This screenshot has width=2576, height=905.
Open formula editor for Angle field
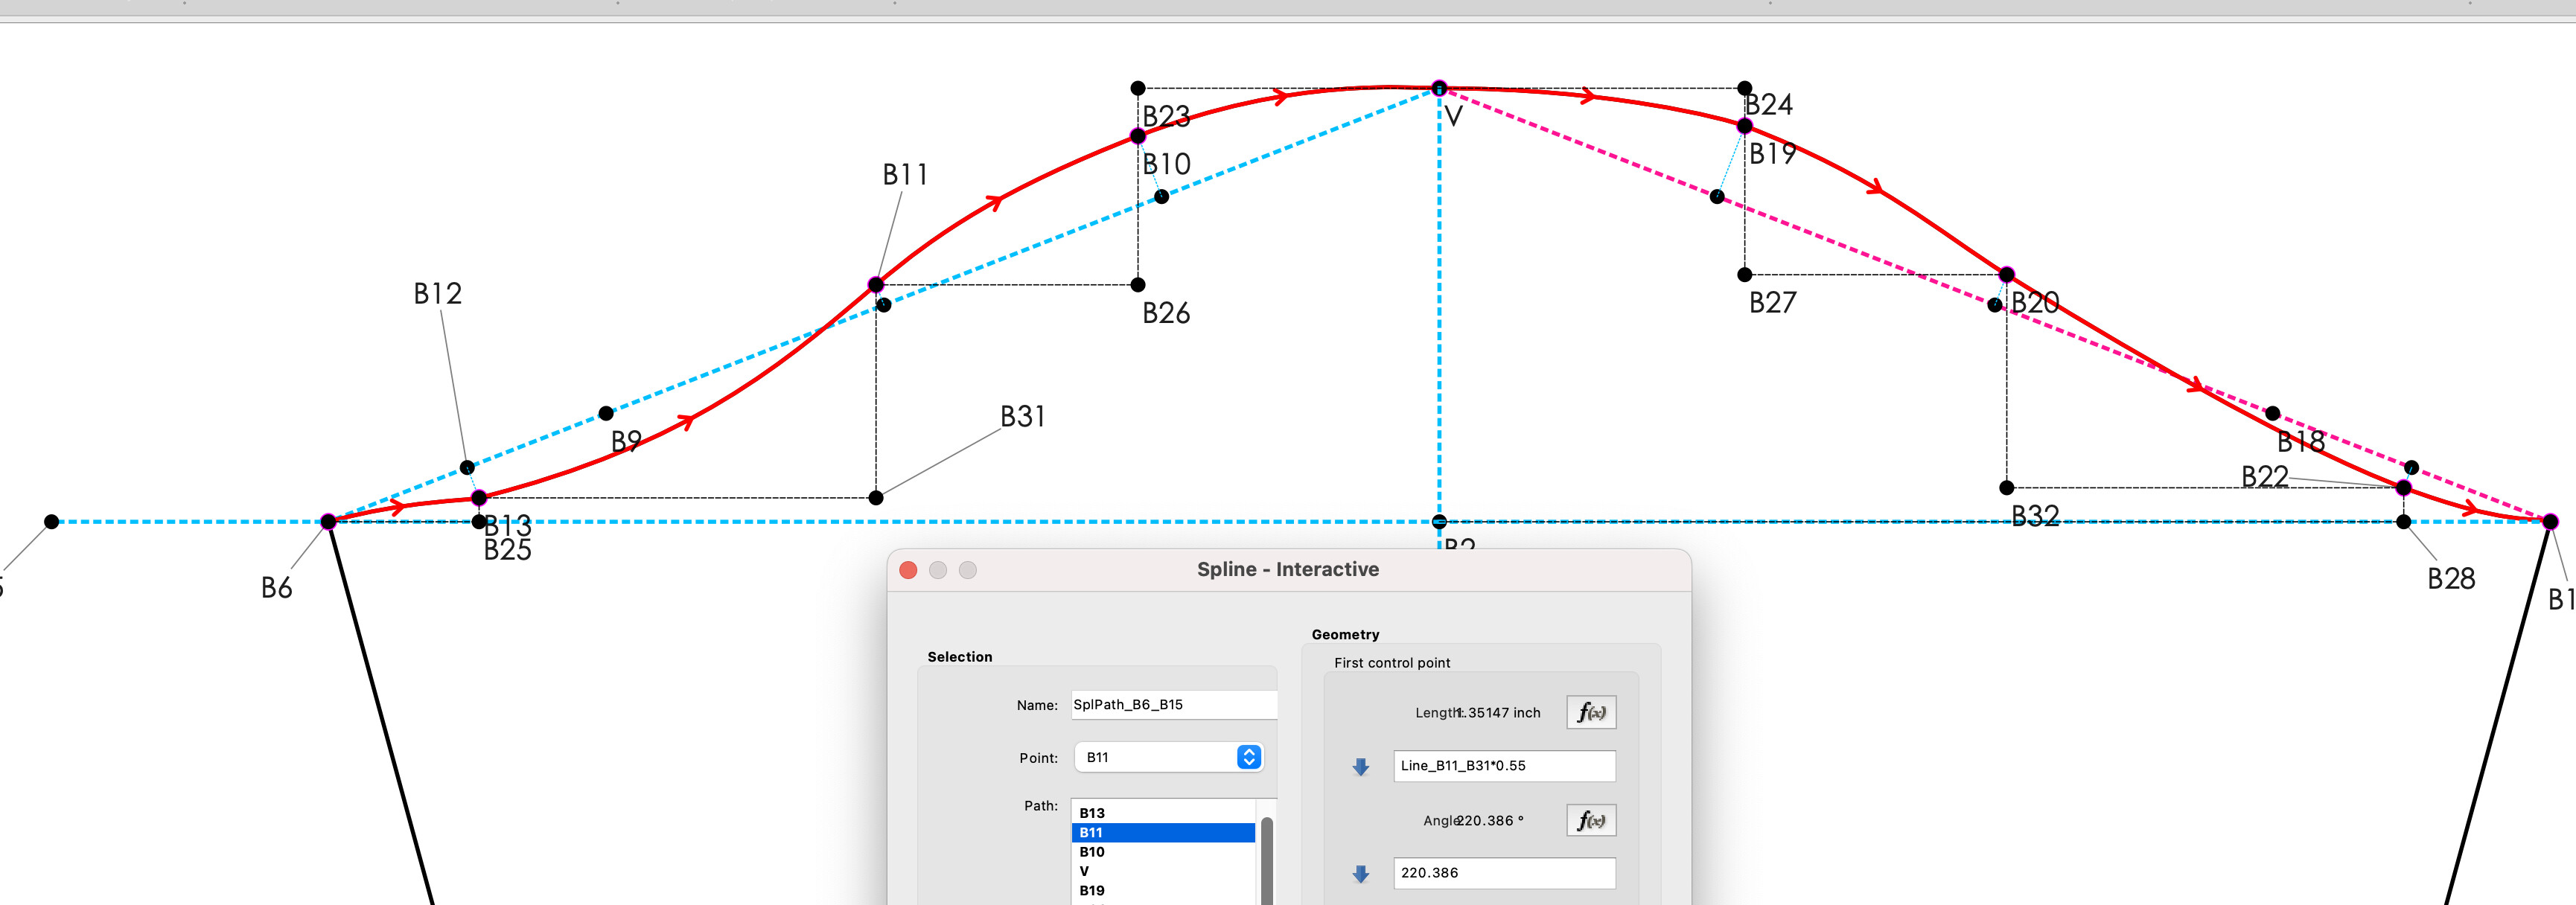(1590, 820)
